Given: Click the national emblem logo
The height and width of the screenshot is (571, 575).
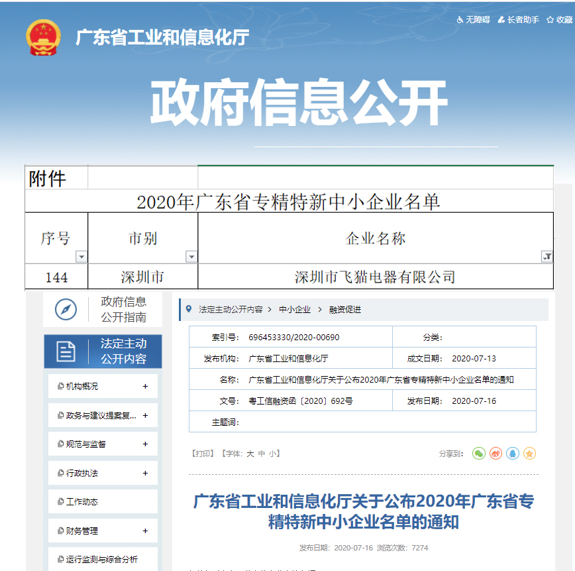Looking at the screenshot, I should 42,38.
